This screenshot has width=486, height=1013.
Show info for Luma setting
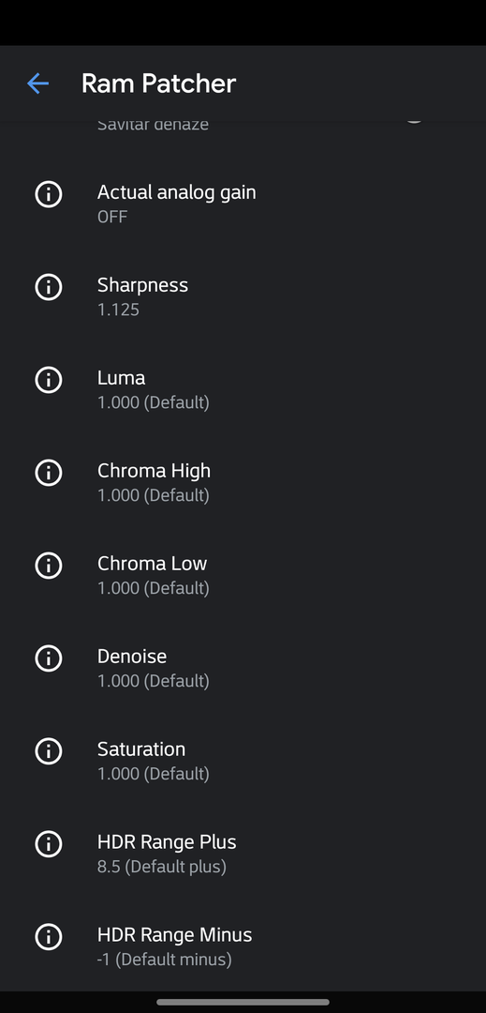click(x=49, y=379)
